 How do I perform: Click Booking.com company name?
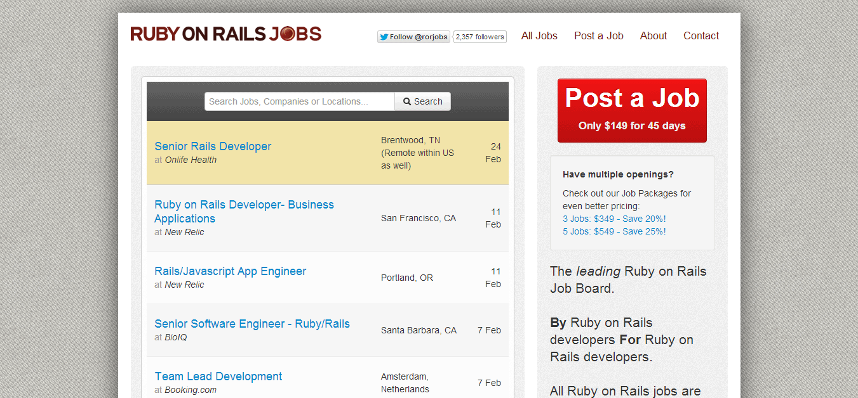click(191, 390)
